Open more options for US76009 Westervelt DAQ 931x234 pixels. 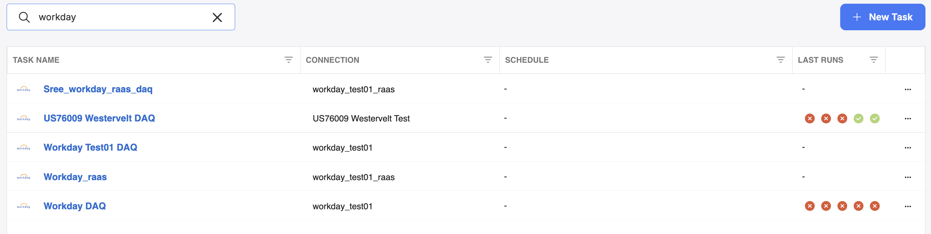pyautogui.click(x=908, y=118)
